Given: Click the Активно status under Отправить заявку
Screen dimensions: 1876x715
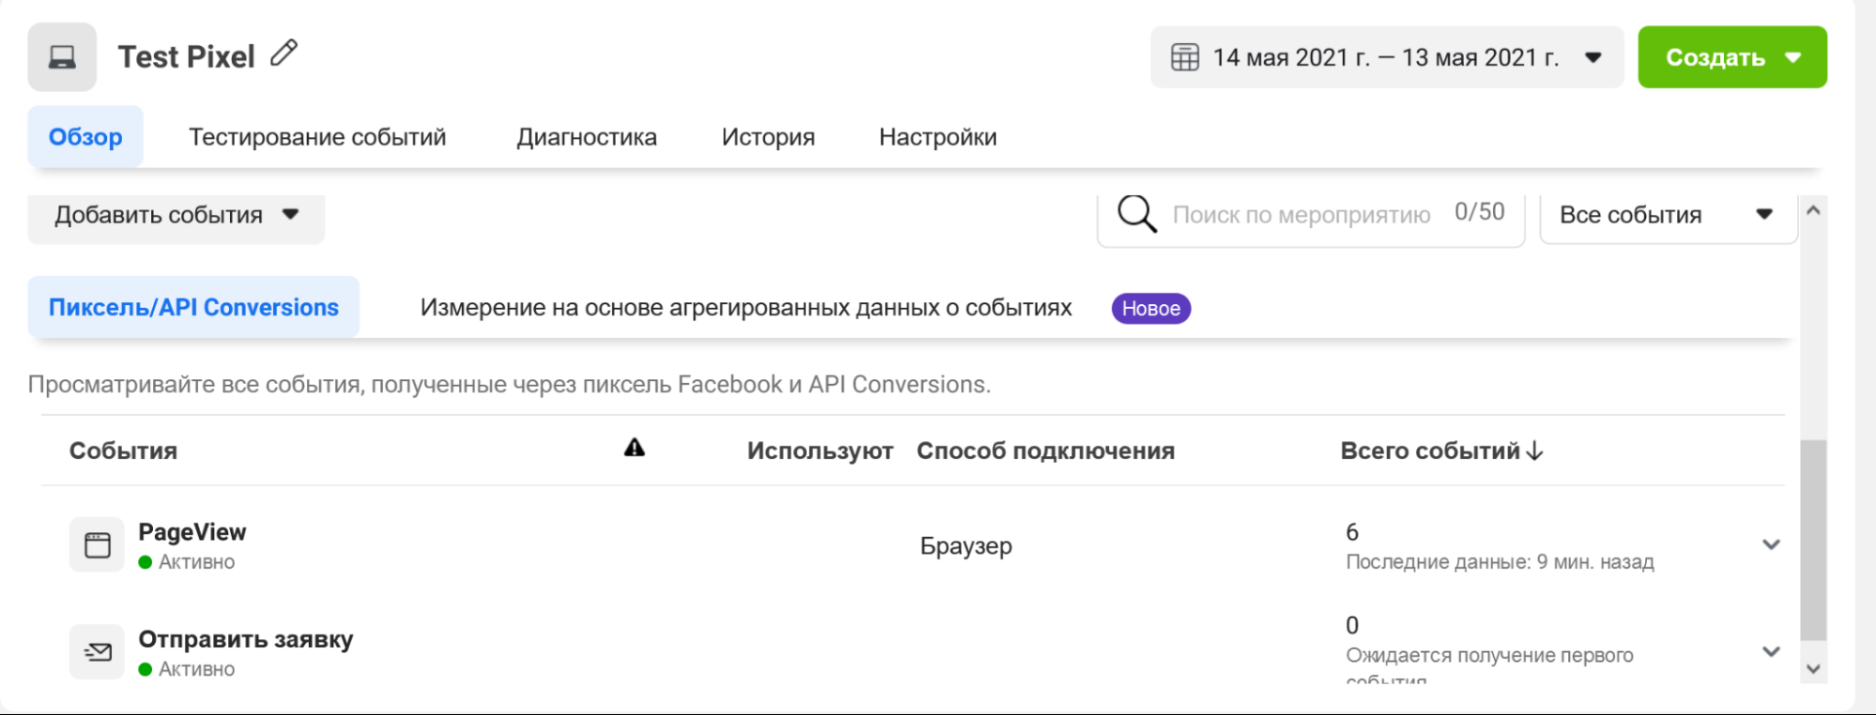Looking at the screenshot, I should tap(196, 669).
